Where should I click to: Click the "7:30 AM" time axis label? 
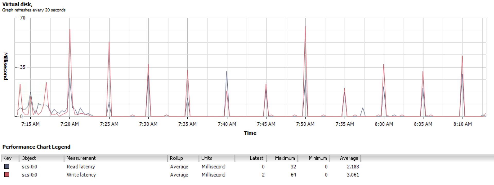tap(148, 124)
